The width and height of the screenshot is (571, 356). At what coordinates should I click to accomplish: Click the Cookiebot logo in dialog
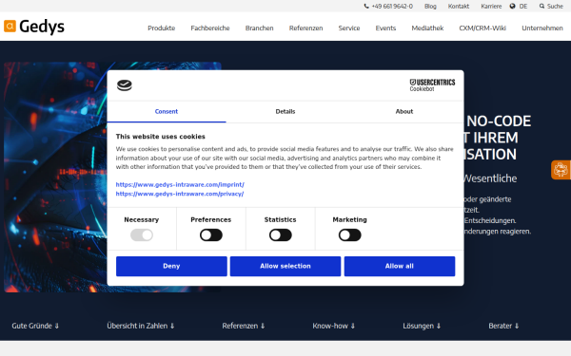[124, 85]
